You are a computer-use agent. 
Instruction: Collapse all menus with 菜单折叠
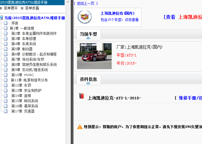click(x=32, y=8)
